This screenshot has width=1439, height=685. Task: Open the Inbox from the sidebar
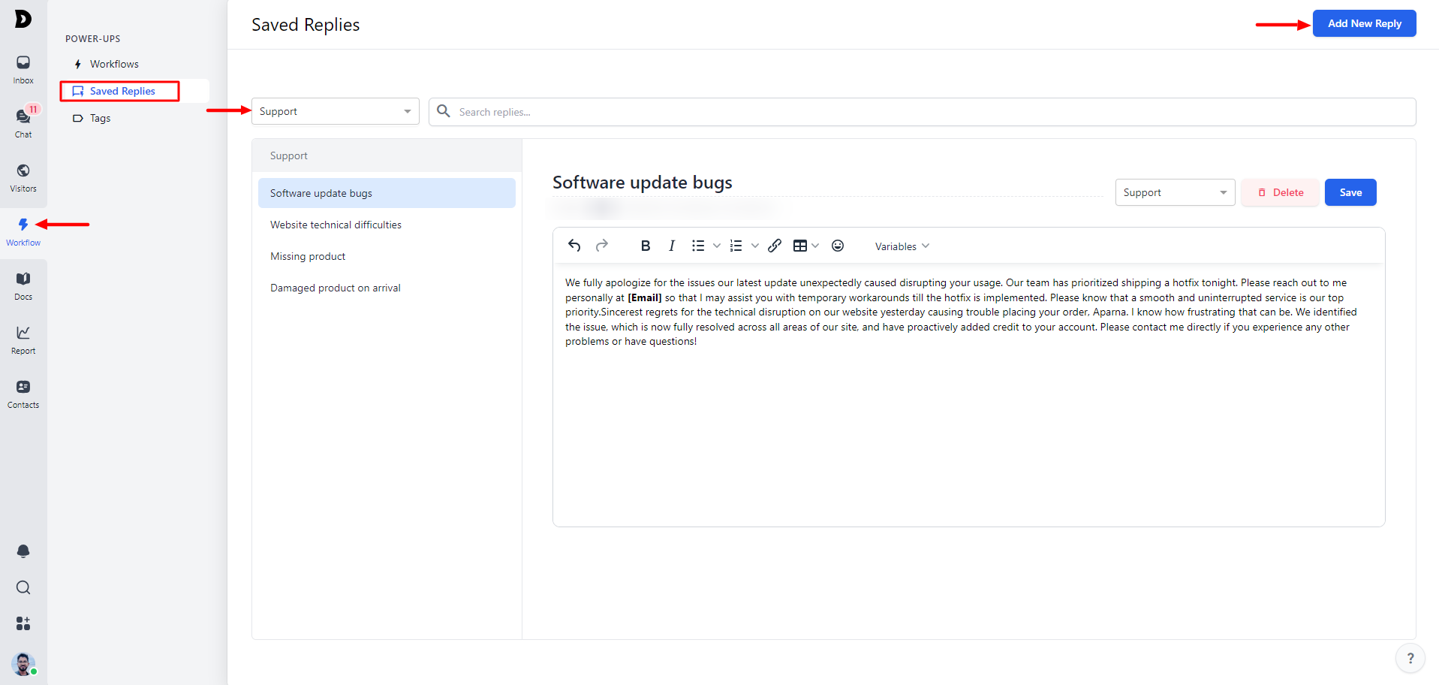point(23,68)
